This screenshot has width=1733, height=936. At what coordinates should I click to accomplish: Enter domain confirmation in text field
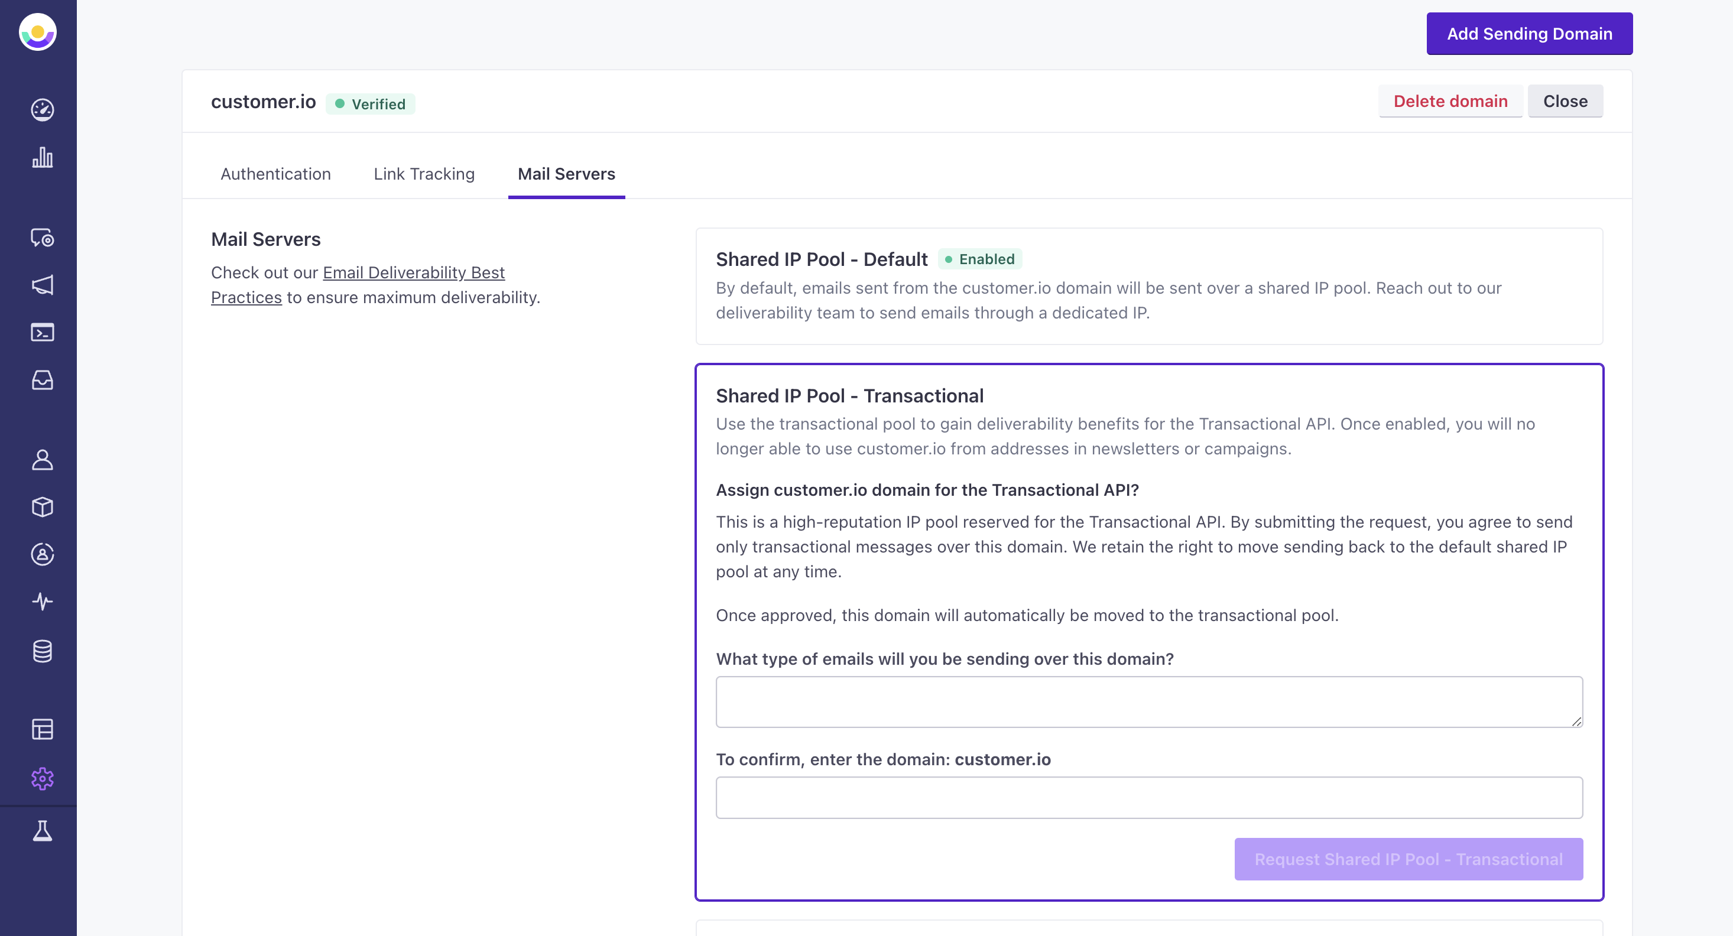click(x=1150, y=798)
